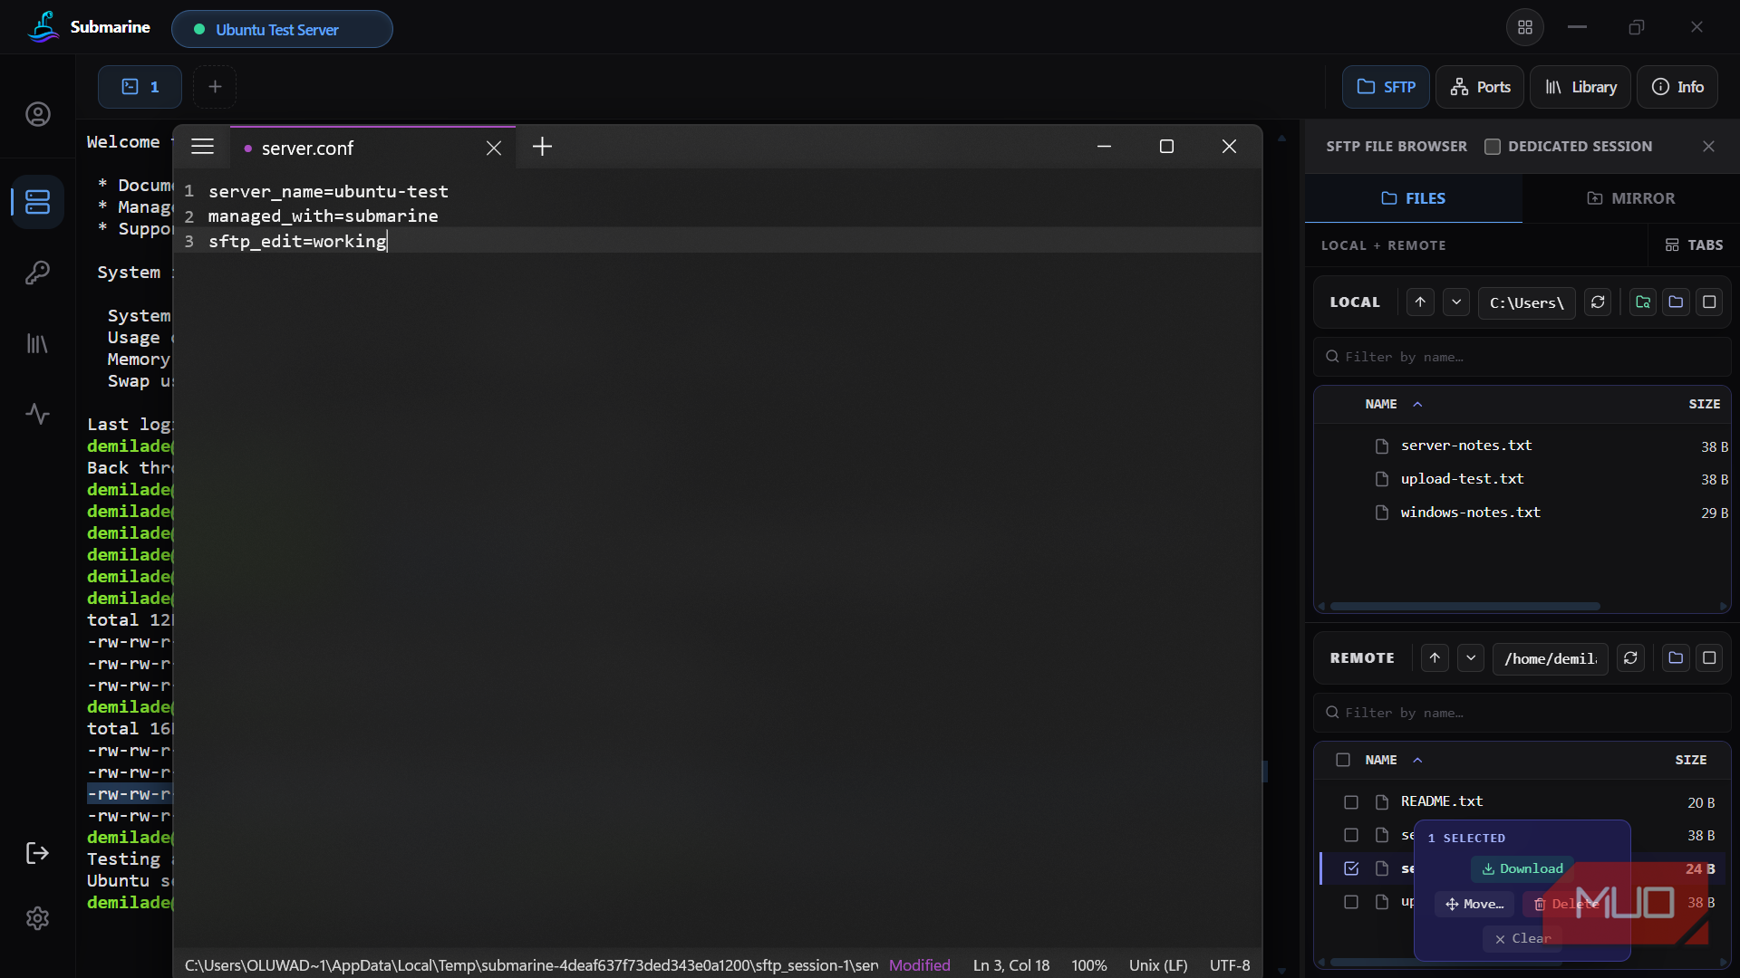Click Ln 3, Col 18 in editor status bar
Screen dimensions: 1740x978
click(1011, 965)
